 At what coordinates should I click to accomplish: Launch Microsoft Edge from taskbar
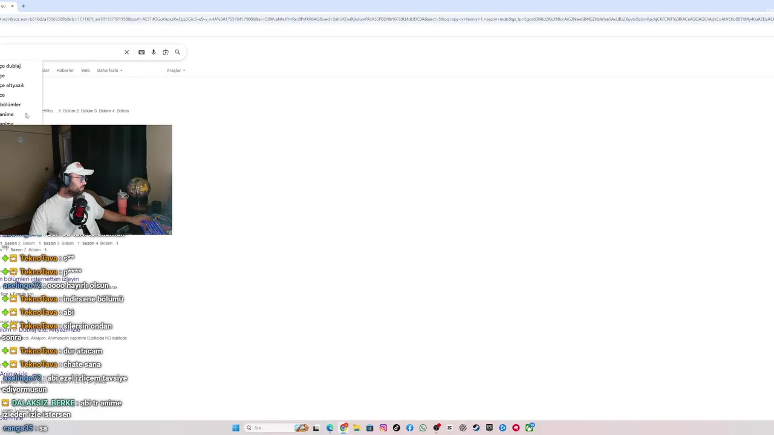point(330,428)
